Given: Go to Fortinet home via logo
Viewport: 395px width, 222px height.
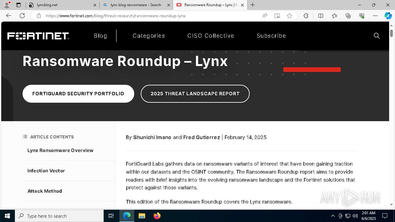Looking at the screenshot, I should 38,36.
